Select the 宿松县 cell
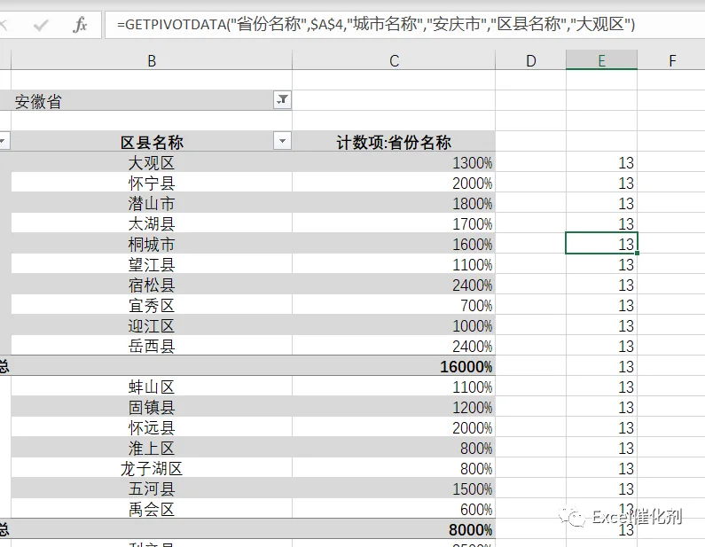705x547 pixels. click(x=152, y=285)
